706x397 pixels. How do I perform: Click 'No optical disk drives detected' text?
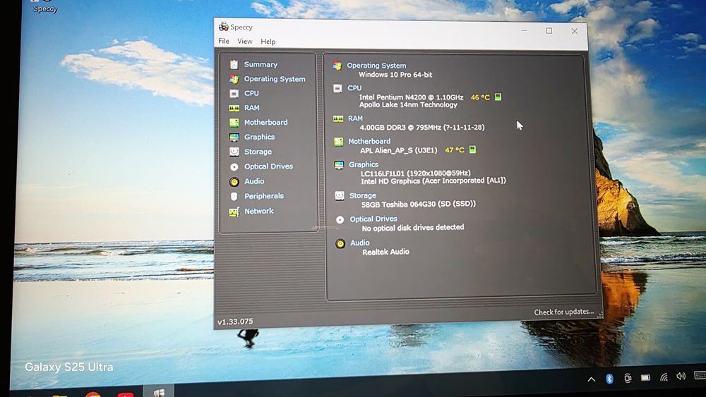pyautogui.click(x=413, y=228)
